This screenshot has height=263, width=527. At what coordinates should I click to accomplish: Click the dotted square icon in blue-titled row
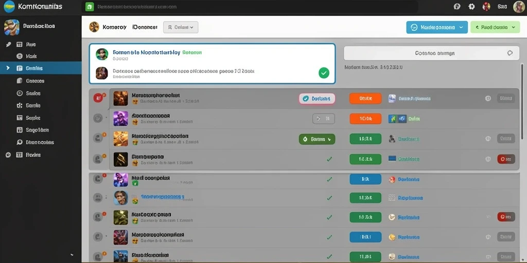coord(392,198)
